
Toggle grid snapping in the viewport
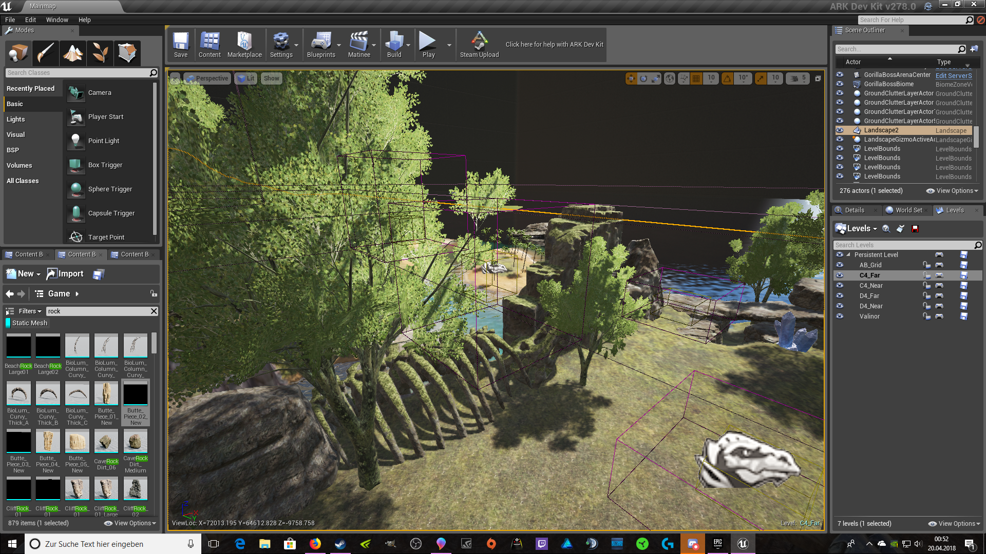696,78
